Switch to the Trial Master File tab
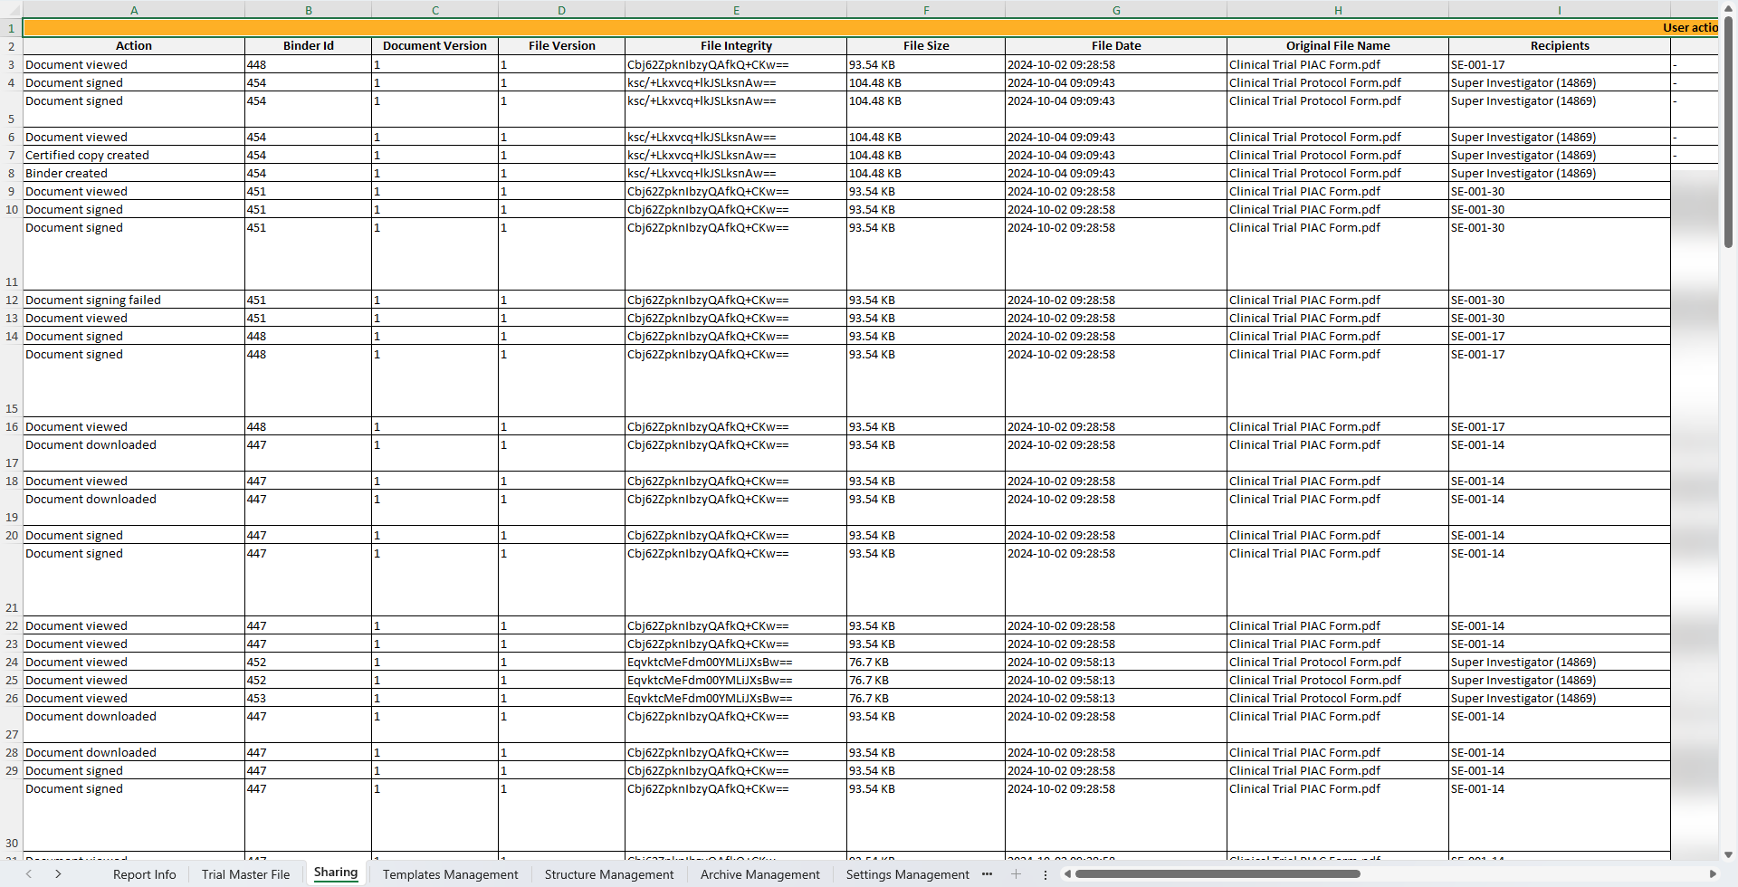 [x=245, y=874]
